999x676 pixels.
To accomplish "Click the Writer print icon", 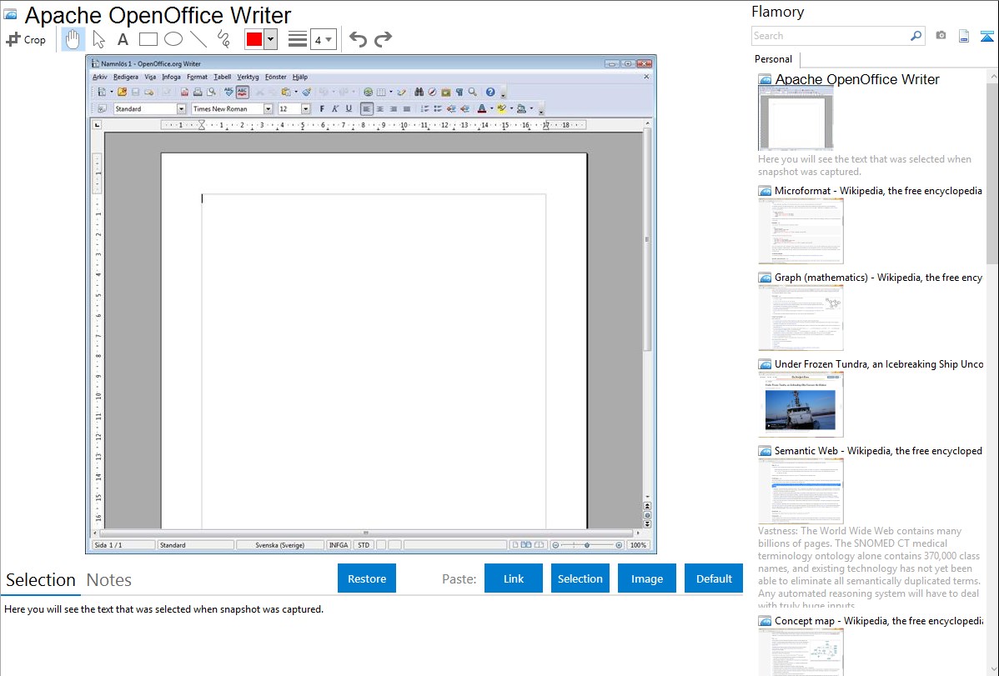I will tap(198, 93).
